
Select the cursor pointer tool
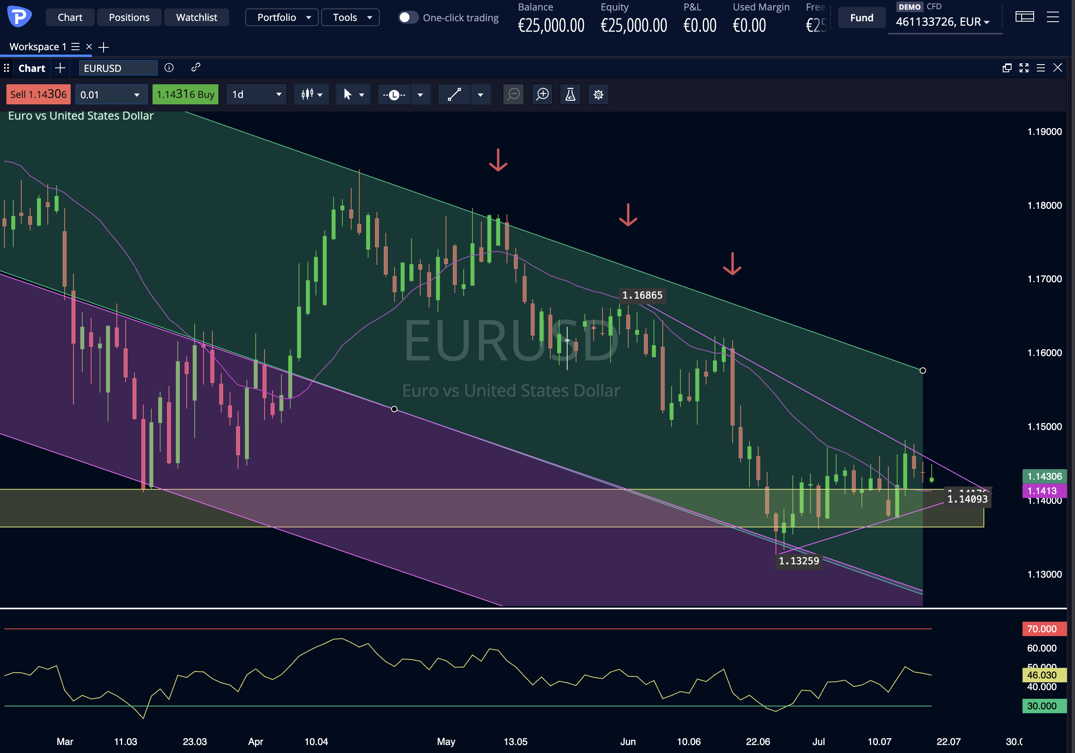(x=347, y=95)
